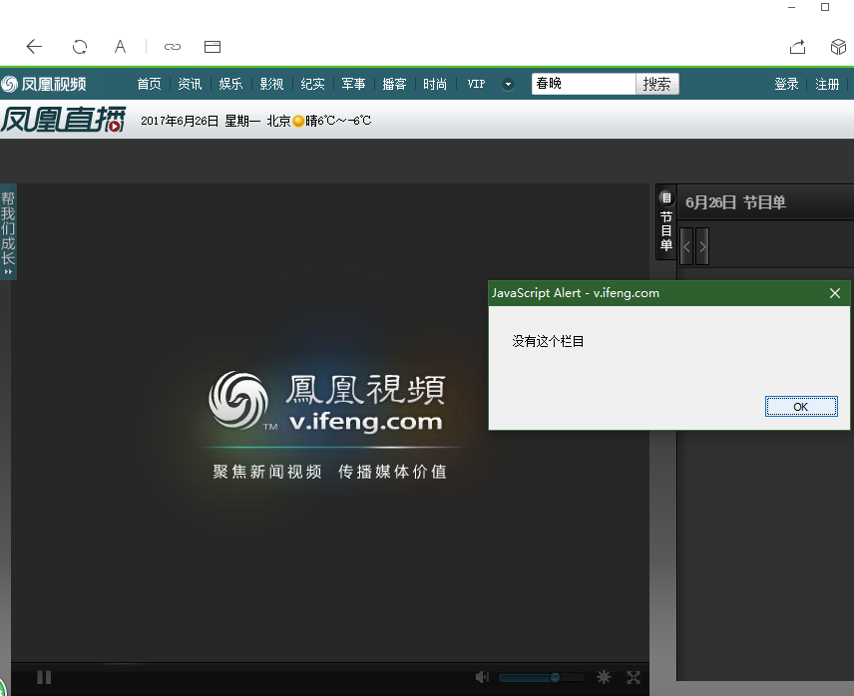Close the JavaScript Alert dialog
This screenshot has height=696, width=854.
point(834,293)
